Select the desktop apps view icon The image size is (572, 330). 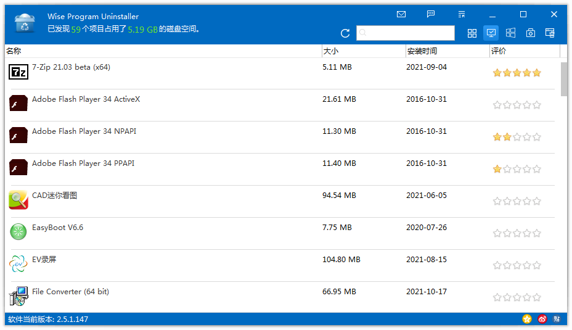point(491,33)
